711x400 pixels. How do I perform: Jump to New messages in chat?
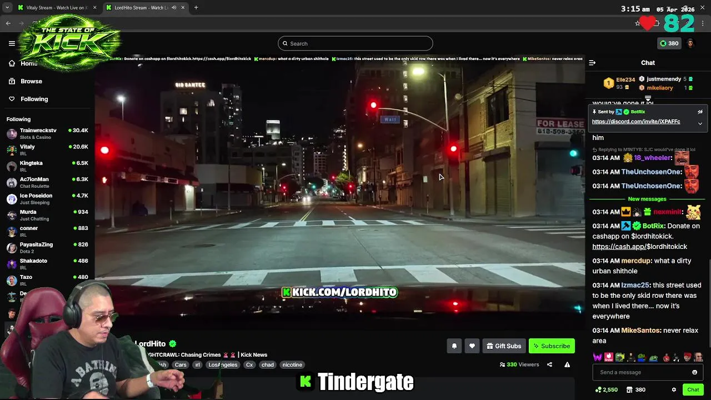pos(647,199)
